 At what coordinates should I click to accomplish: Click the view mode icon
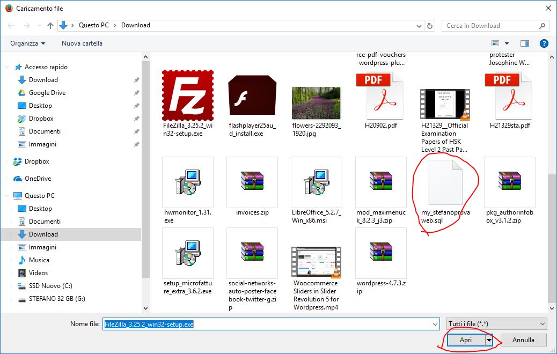[495, 43]
